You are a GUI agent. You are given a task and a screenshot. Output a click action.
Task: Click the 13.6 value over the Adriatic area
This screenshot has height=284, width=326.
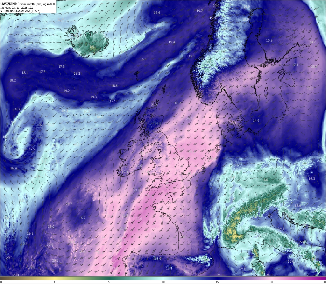[298, 206]
